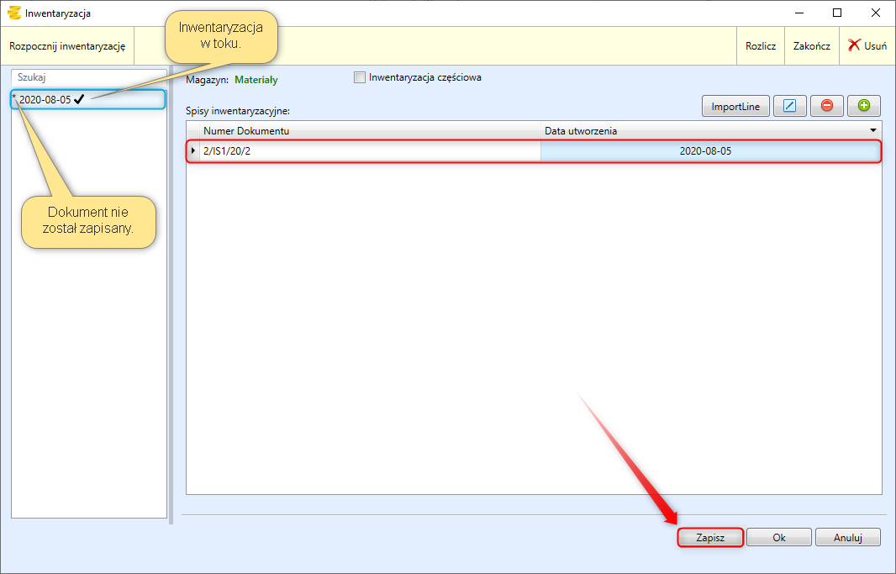Click the red minus remove icon

[827, 106]
